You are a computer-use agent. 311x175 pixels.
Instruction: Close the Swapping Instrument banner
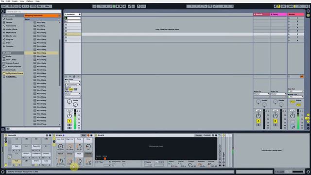click(x=59, y=16)
